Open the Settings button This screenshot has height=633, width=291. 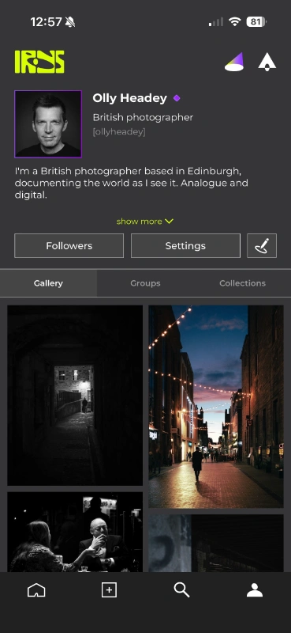point(185,245)
